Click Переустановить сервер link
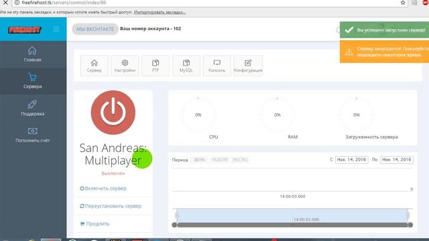The height and width of the screenshot is (241, 429). click(x=111, y=206)
